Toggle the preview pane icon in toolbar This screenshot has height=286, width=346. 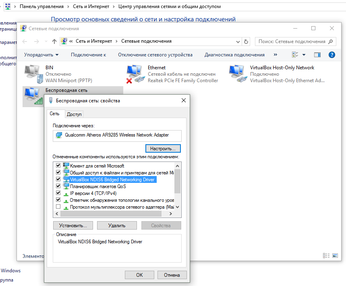coord(317,55)
